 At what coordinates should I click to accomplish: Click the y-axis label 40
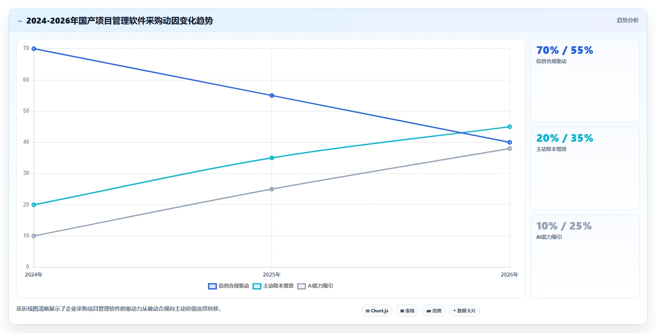pyautogui.click(x=26, y=142)
